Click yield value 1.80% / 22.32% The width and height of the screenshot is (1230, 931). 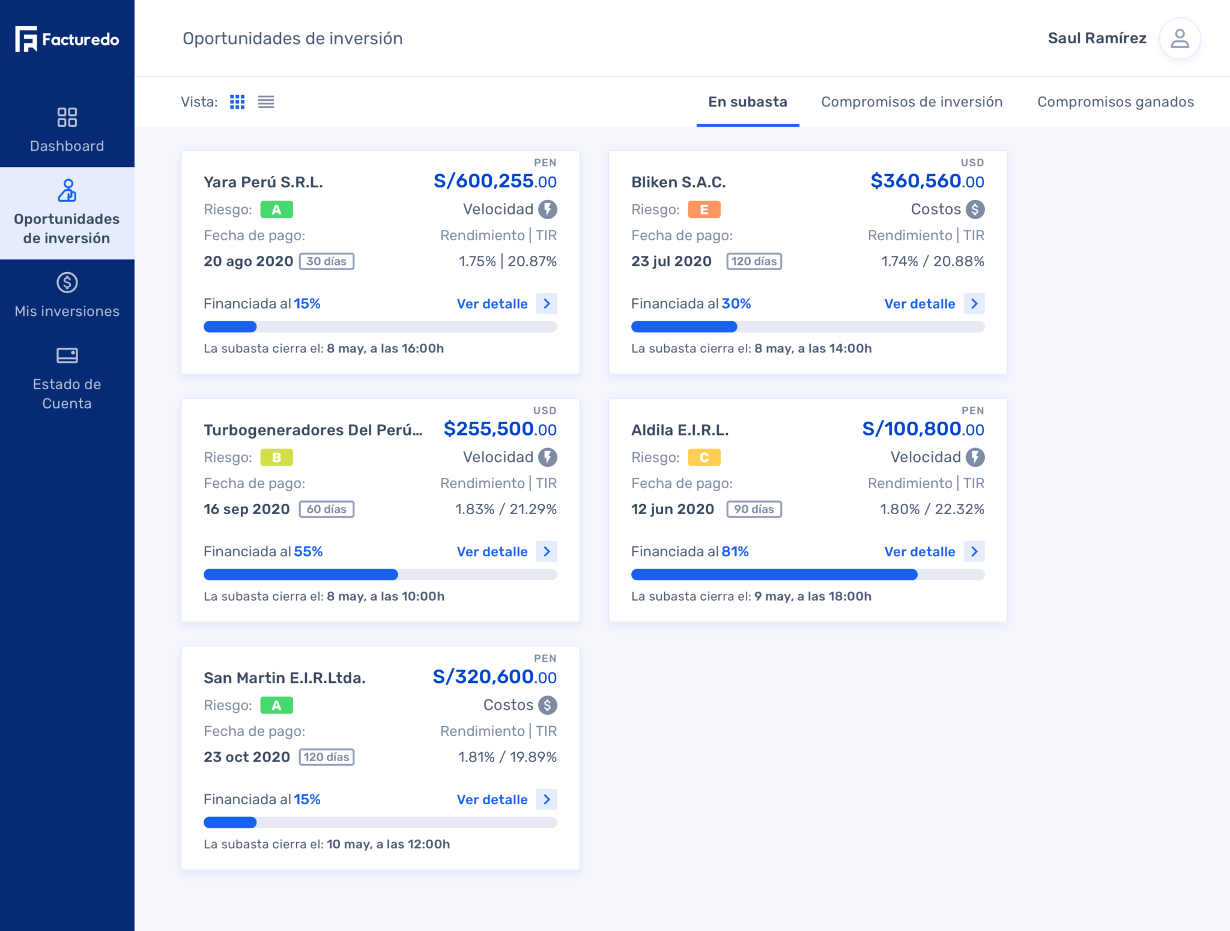(932, 509)
